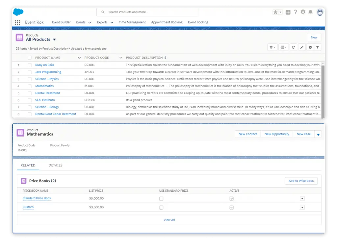Open the Custom price book link
Screen dimensions: 337x239
point(28,207)
